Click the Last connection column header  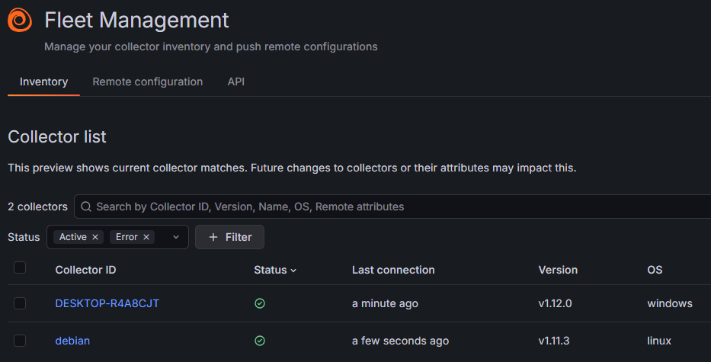click(x=393, y=270)
